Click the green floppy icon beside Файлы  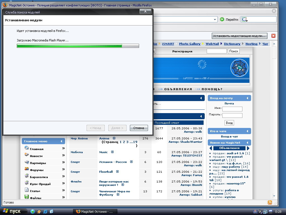(27, 197)
